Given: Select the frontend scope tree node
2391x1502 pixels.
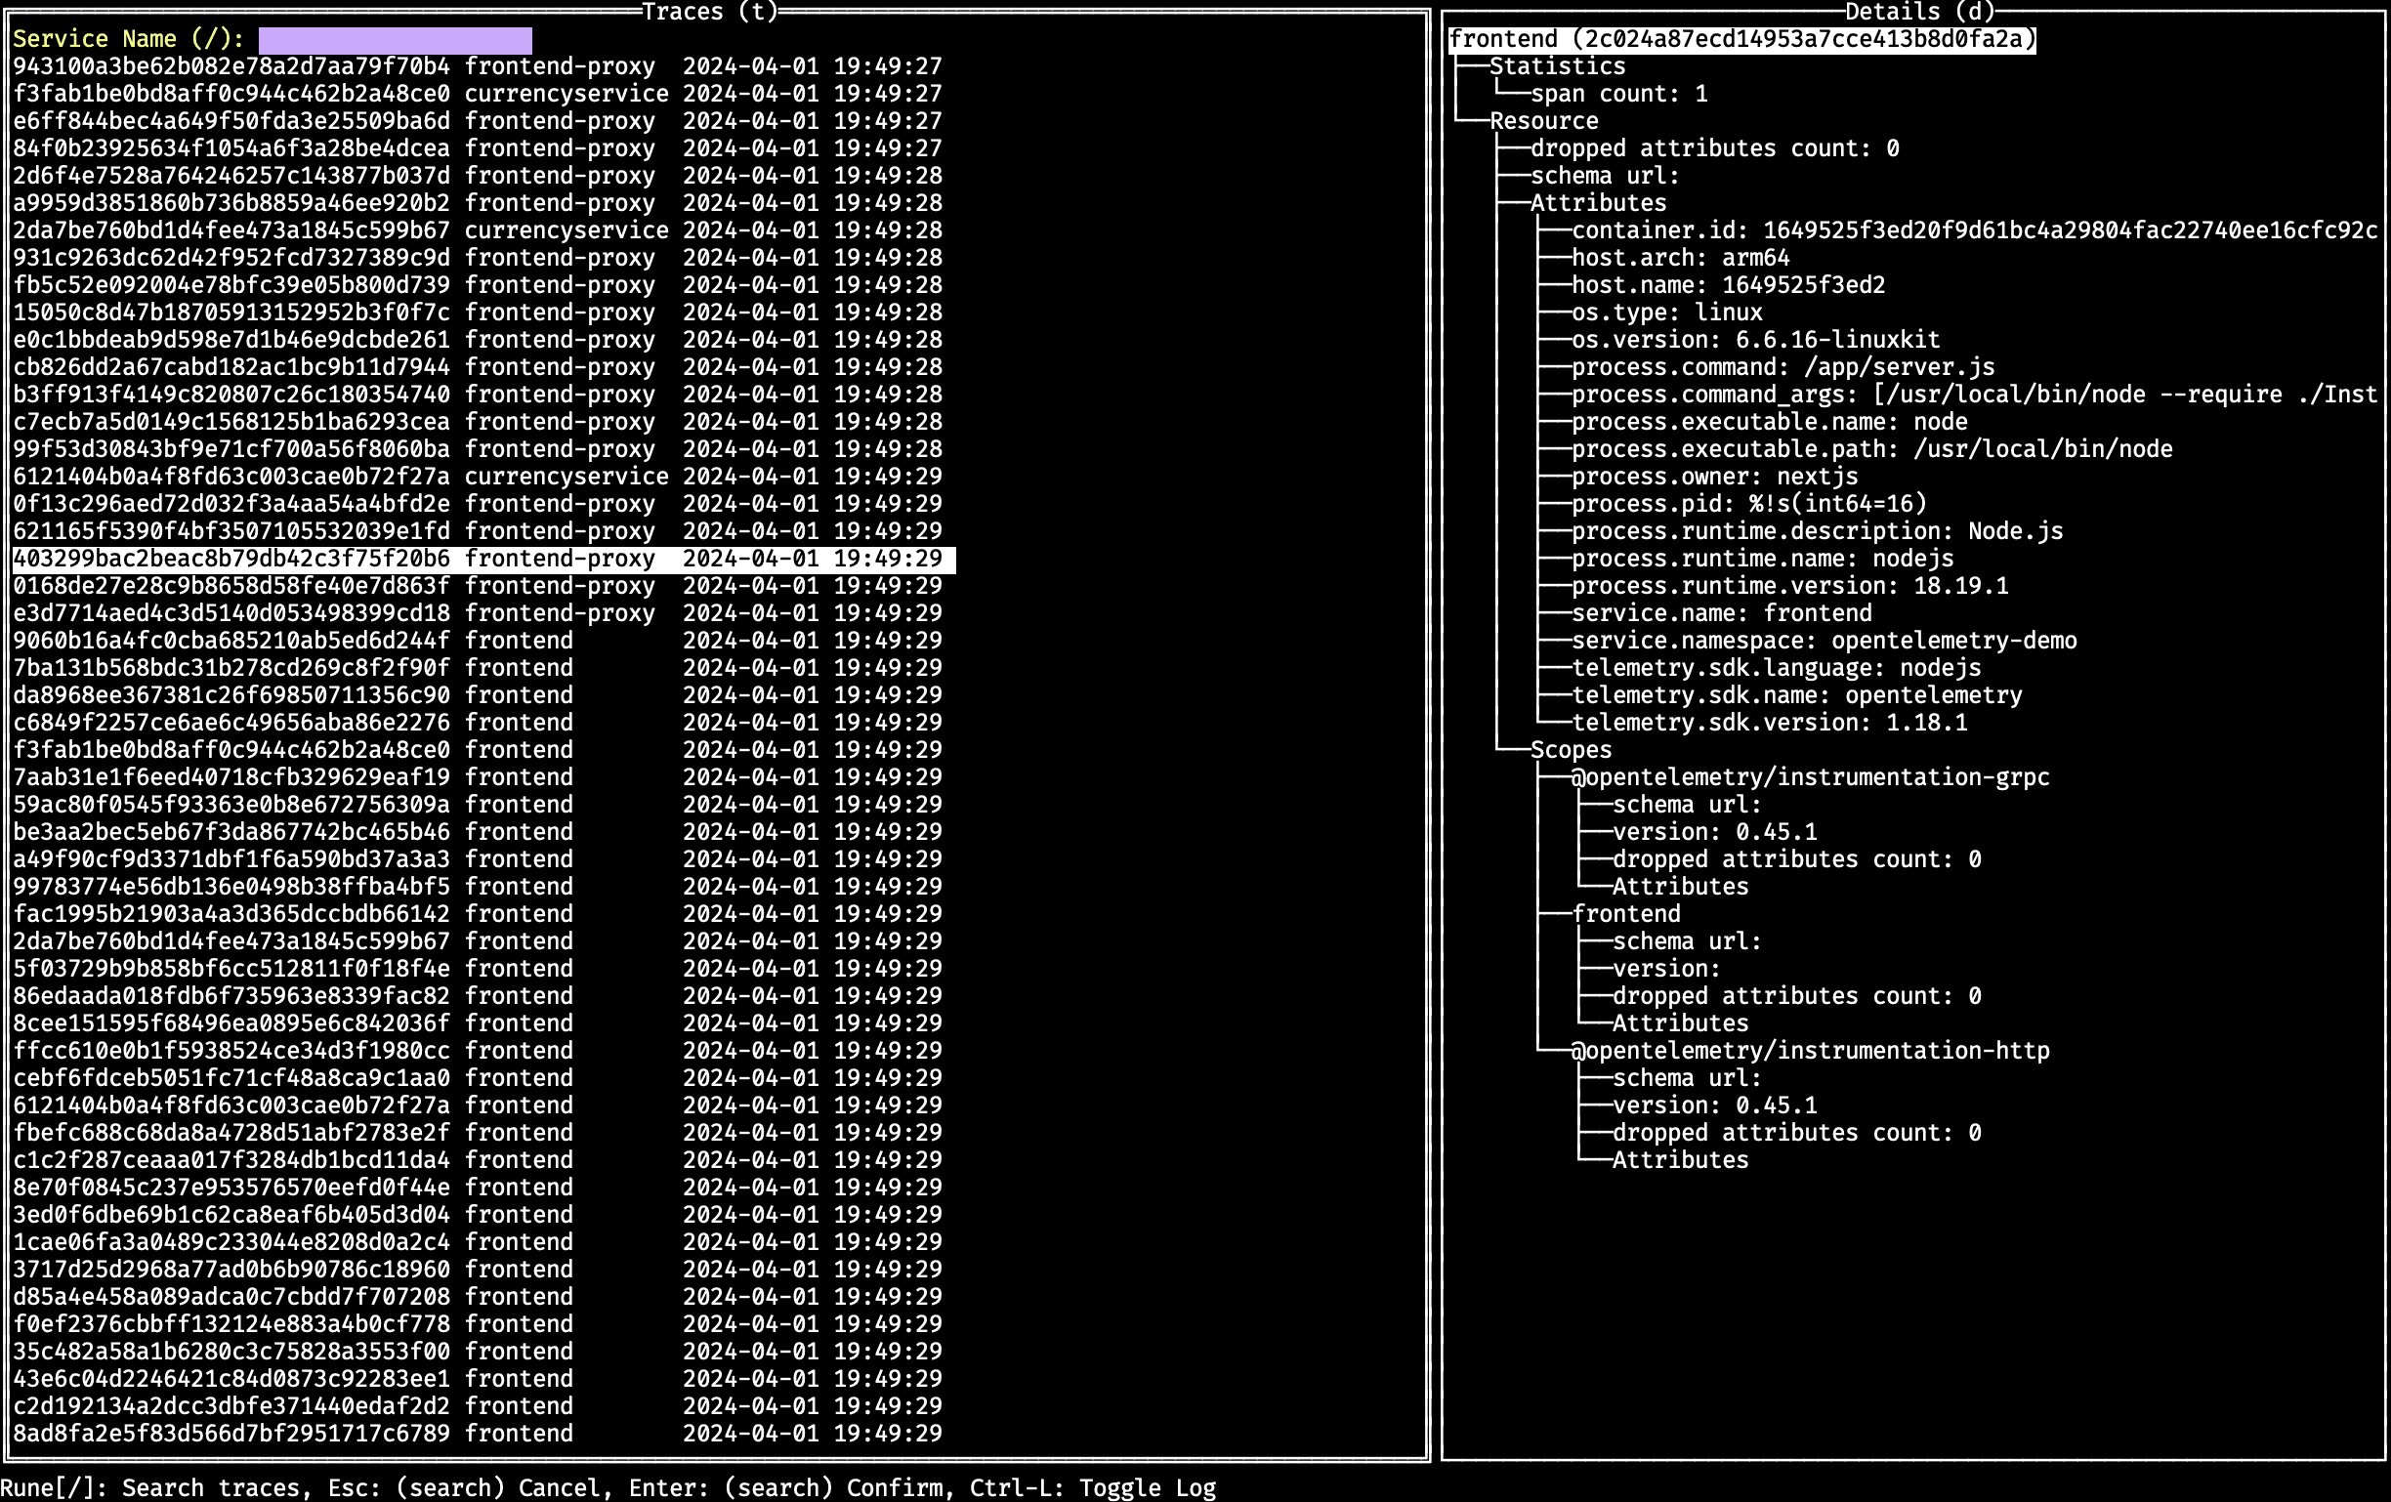Looking at the screenshot, I should 1625,914.
